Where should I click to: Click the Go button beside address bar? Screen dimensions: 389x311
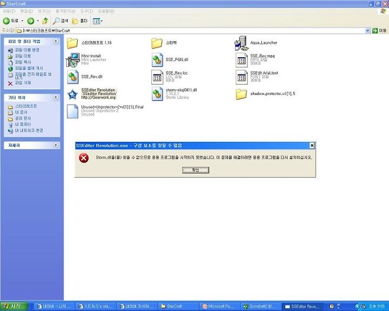(x=379, y=30)
